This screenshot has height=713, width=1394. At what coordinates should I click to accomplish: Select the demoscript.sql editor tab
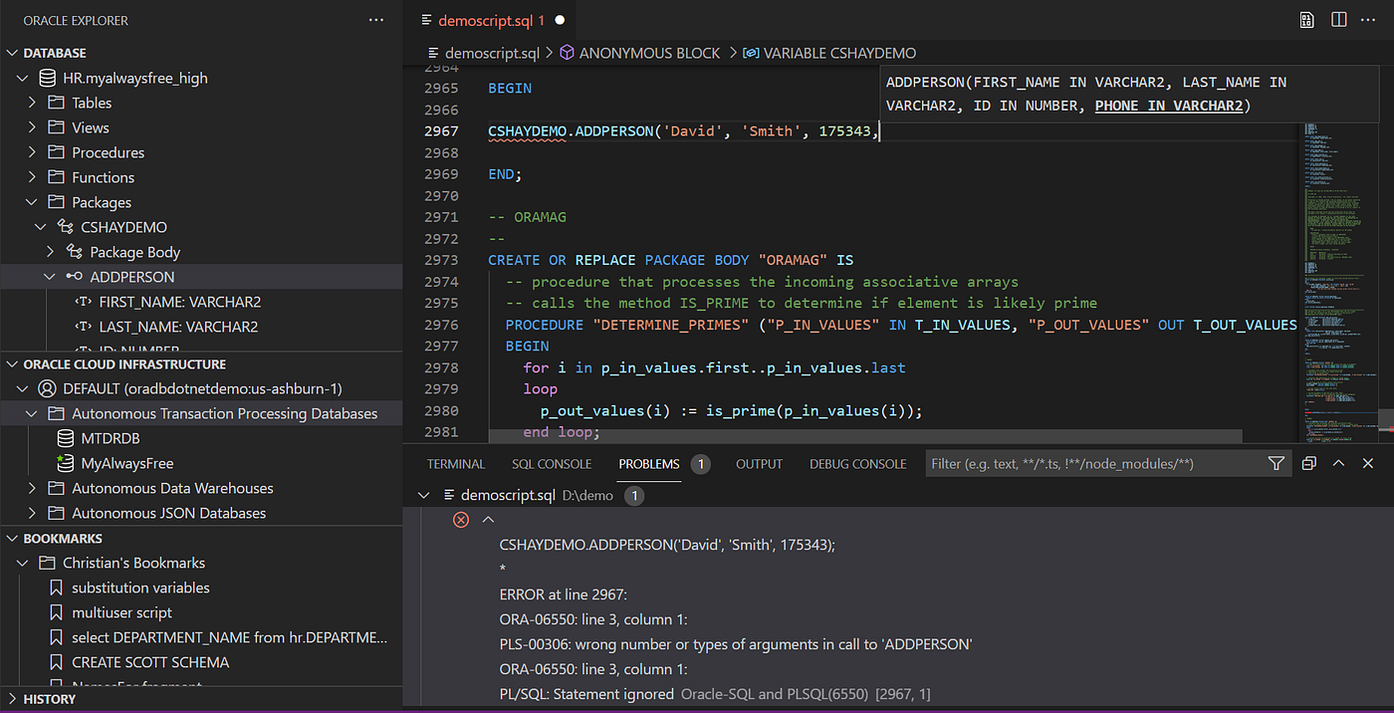(492, 20)
